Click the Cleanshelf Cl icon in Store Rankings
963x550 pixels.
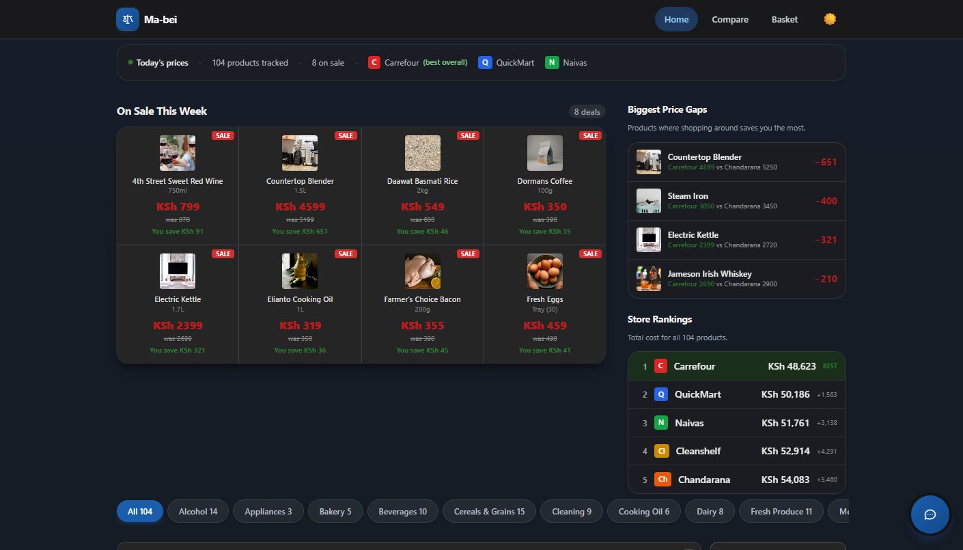click(661, 451)
